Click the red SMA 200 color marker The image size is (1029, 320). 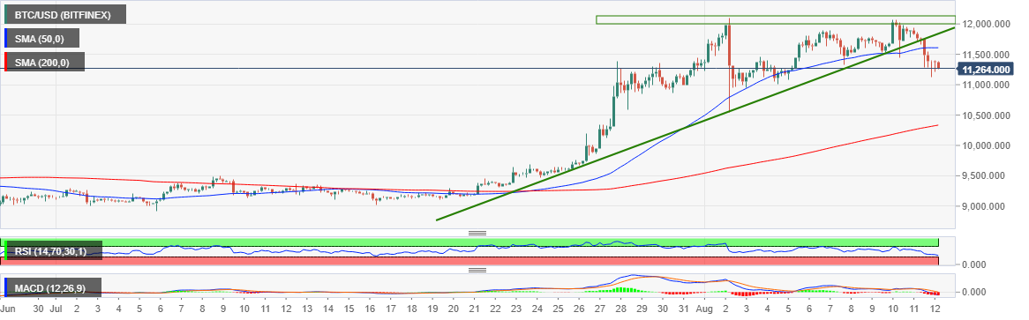click(x=6, y=63)
